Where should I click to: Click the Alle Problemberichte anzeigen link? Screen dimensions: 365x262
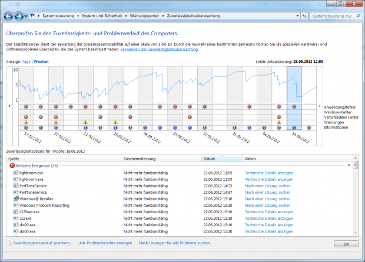105,243
